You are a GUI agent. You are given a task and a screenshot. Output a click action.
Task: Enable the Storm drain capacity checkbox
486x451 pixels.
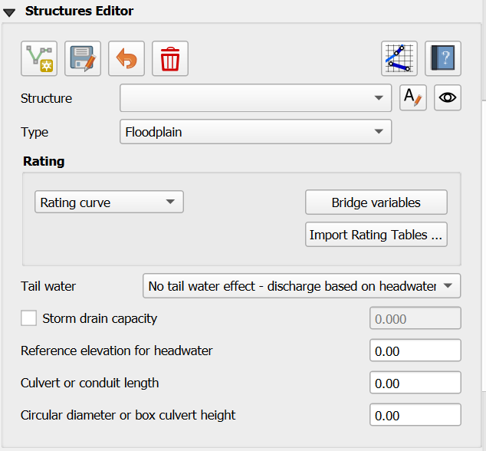point(29,318)
